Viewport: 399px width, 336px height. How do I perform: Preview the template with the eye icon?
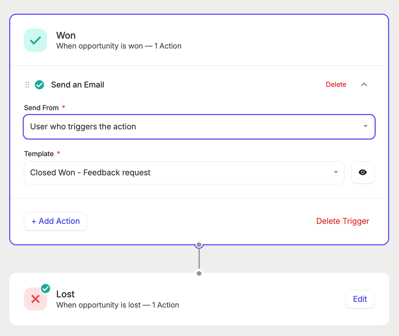pyautogui.click(x=363, y=172)
